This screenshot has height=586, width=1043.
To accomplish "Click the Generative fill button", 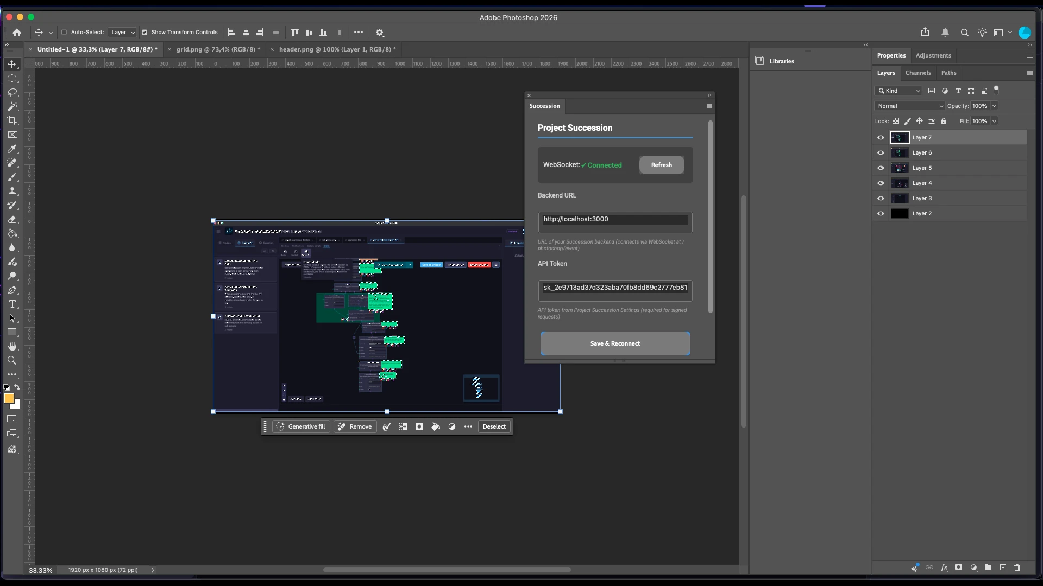I will click(x=301, y=426).
